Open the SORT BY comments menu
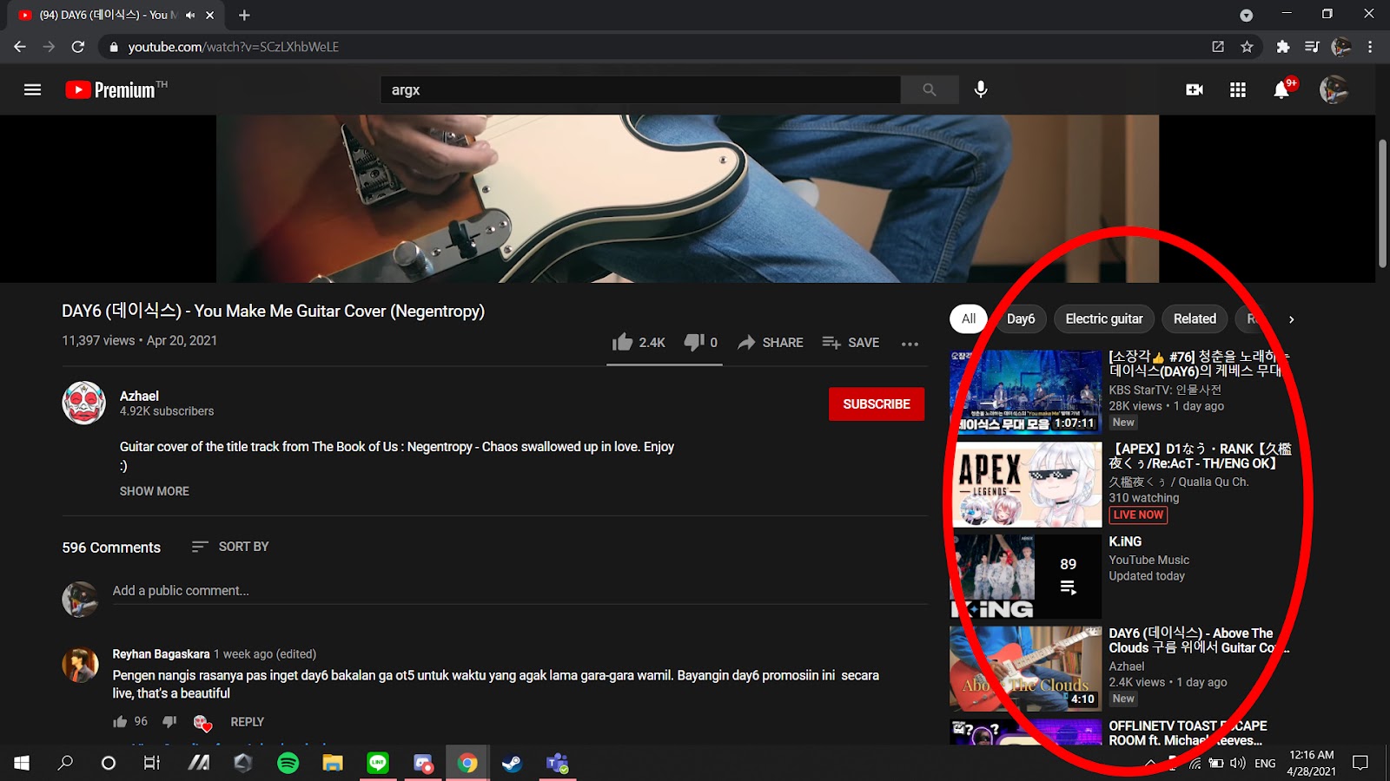The width and height of the screenshot is (1390, 781). click(230, 547)
